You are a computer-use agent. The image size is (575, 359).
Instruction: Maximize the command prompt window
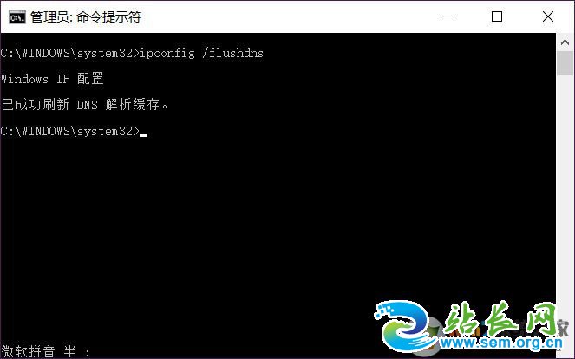click(497, 16)
